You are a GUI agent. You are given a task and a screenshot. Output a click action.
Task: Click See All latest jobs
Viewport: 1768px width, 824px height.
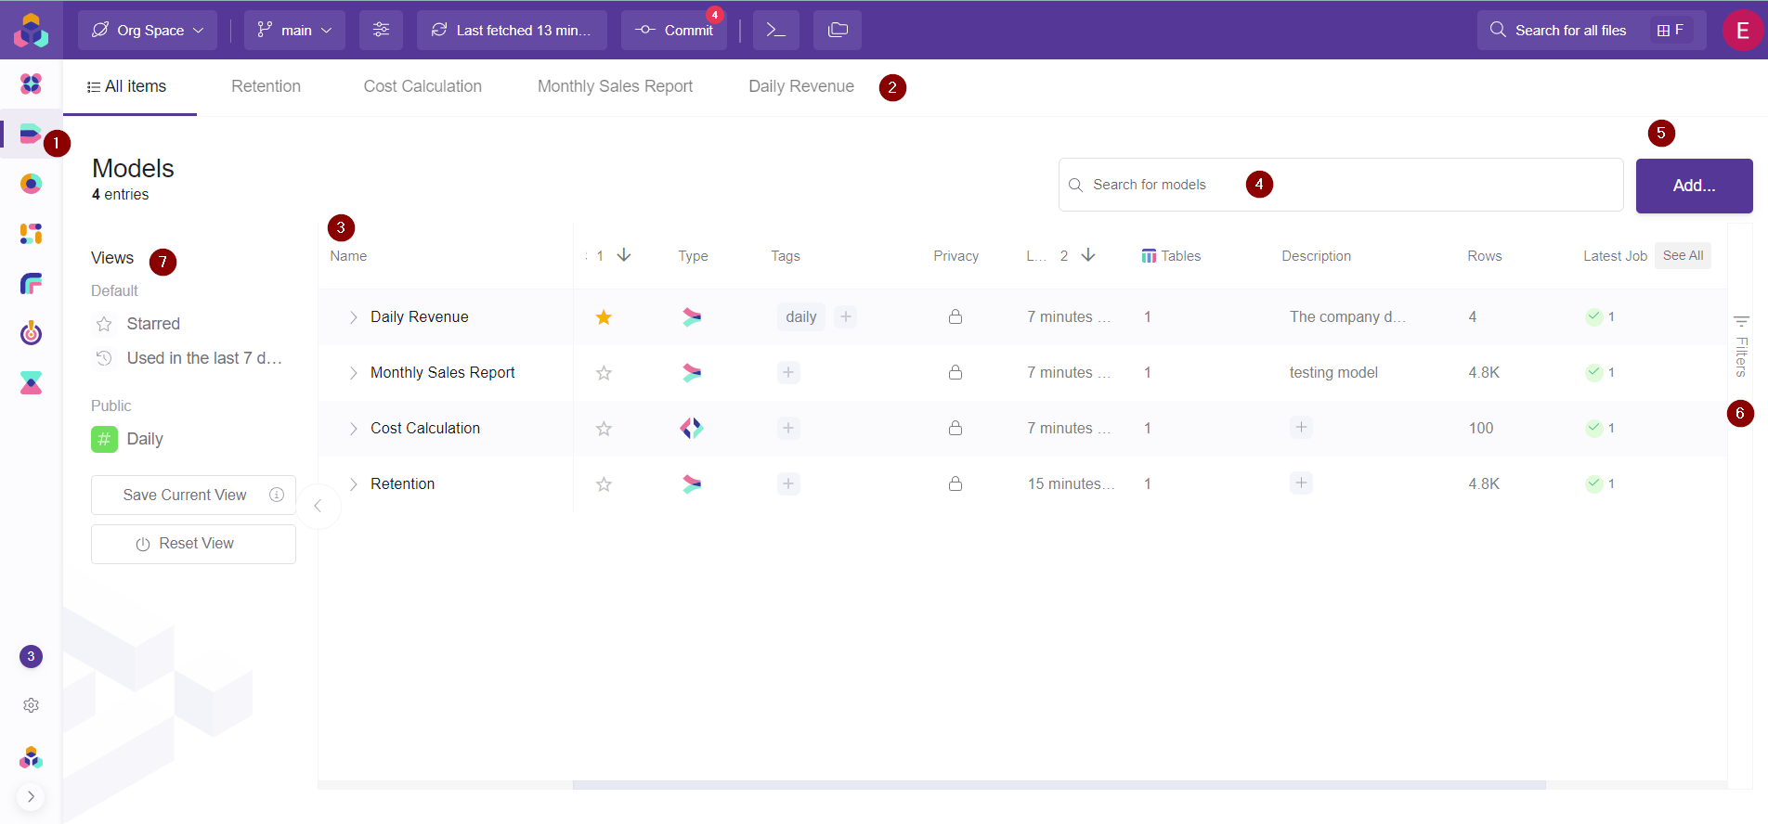tap(1683, 255)
